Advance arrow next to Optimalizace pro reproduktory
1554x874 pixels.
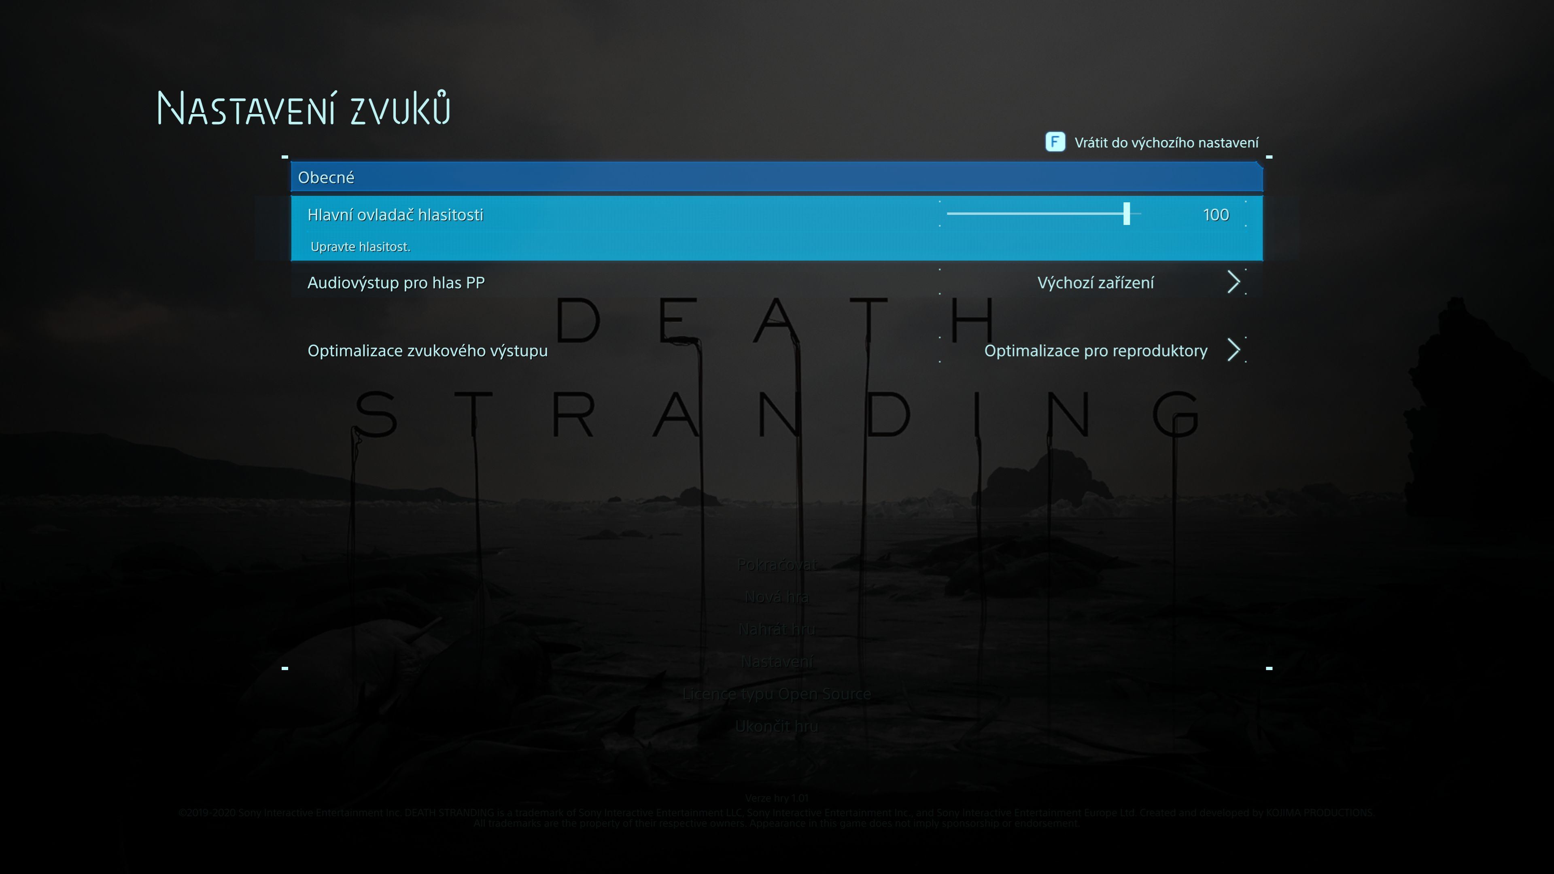tap(1233, 350)
